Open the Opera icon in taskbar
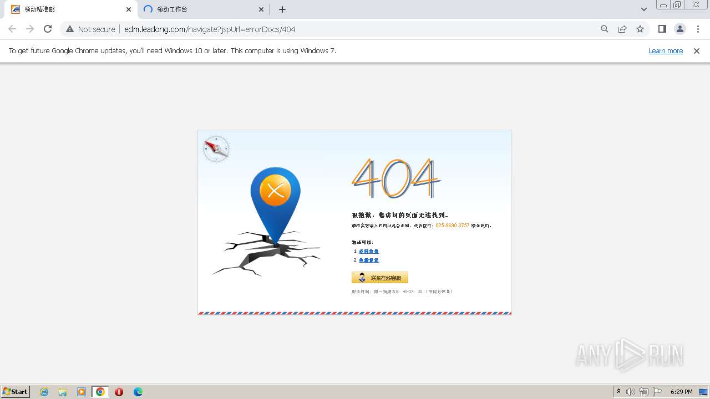 click(119, 392)
